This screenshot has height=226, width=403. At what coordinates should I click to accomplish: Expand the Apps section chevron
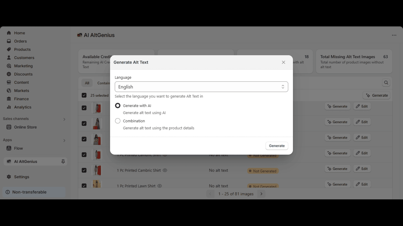click(x=64, y=140)
